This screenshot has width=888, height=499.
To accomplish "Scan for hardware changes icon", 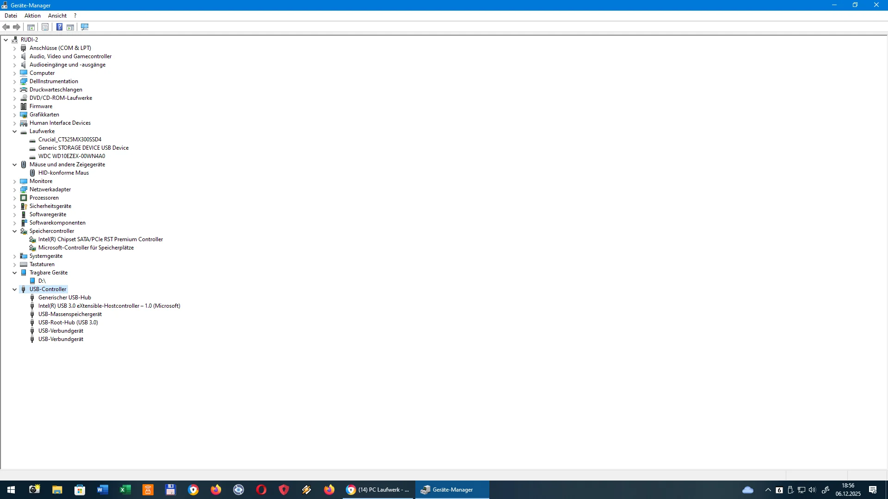I will (85, 27).
